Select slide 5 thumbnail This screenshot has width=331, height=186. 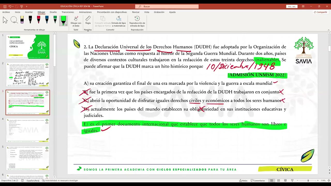[x=28, y=158]
